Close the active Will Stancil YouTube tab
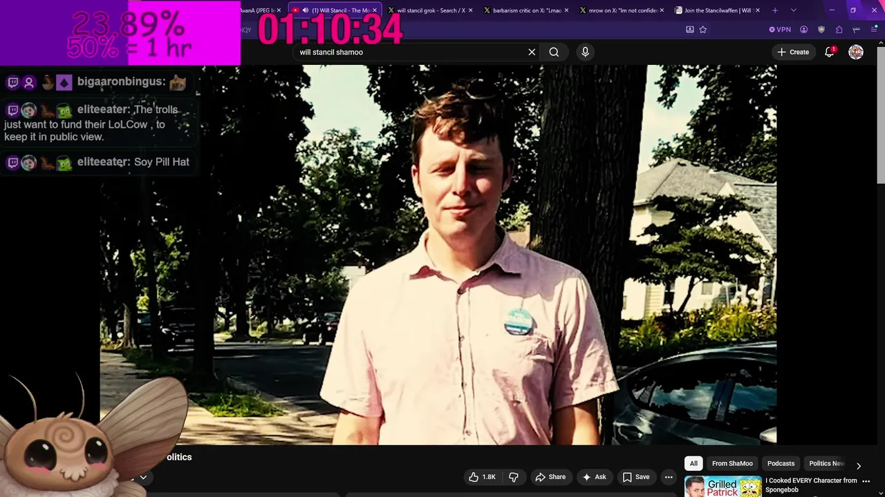The image size is (885, 497). (375, 10)
